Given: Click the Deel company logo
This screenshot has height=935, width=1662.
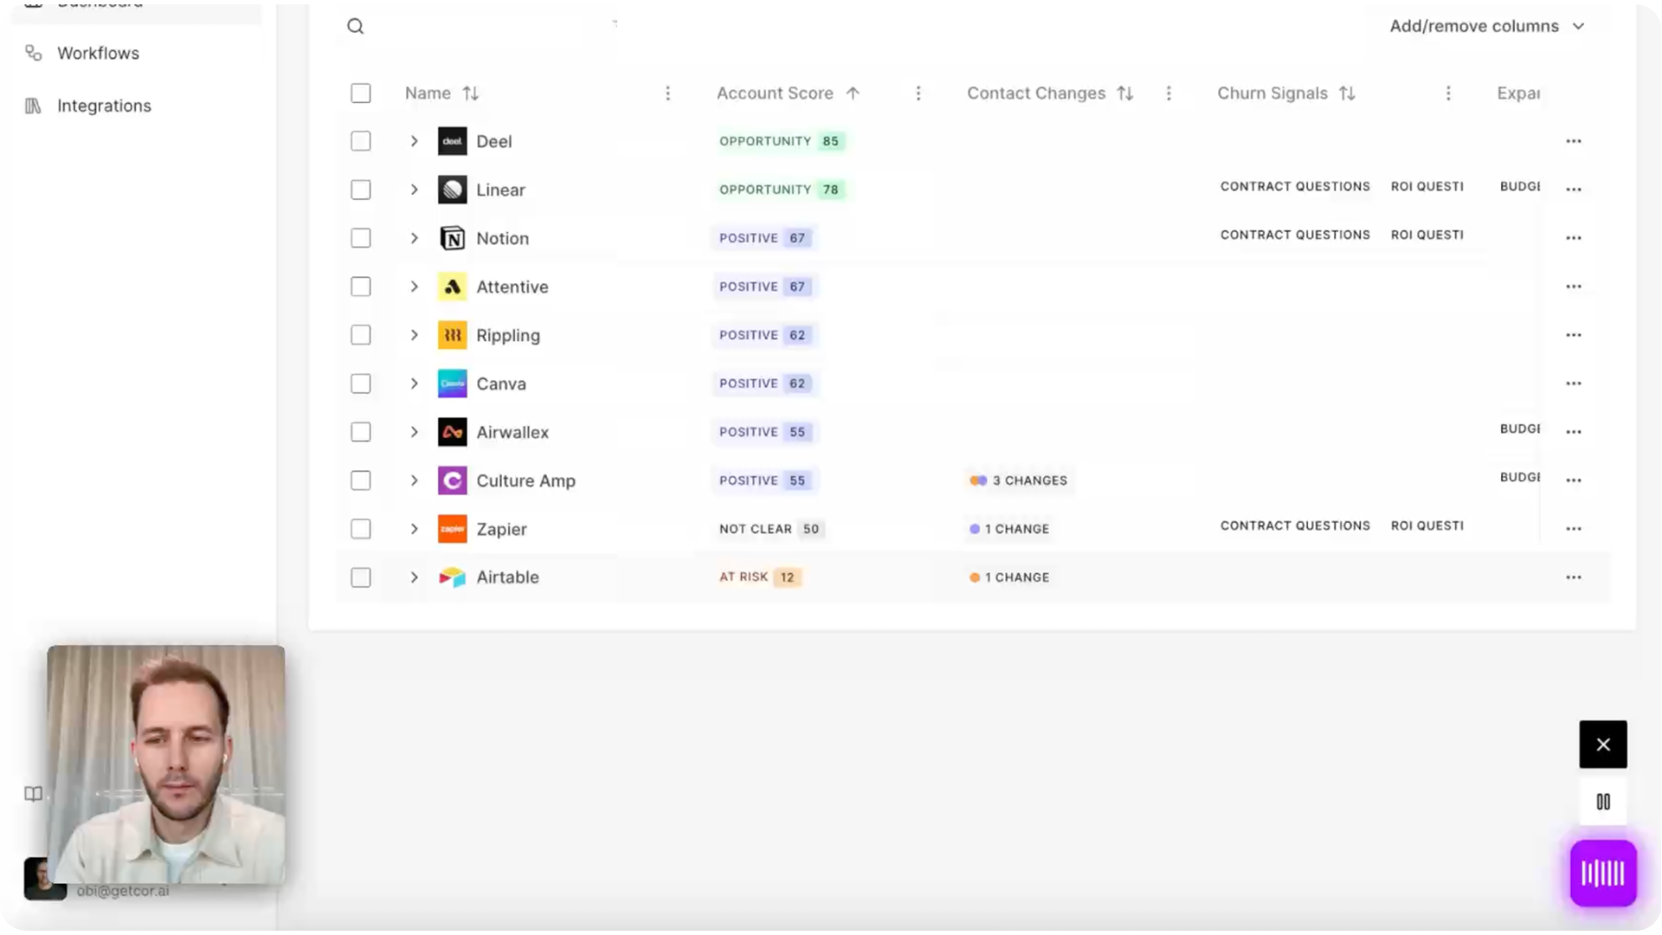Looking at the screenshot, I should [452, 141].
